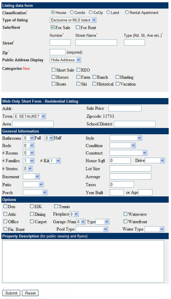The width and height of the screenshot is (171, 299).
Task: Open the Public Address Display dropdown
Action: pyautogui.click(x=65, y=60)
